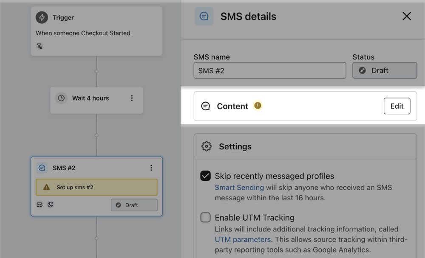Click the speech bubble icon beside Content
This screenshot has width=425, height=258.
pos(206,106)
